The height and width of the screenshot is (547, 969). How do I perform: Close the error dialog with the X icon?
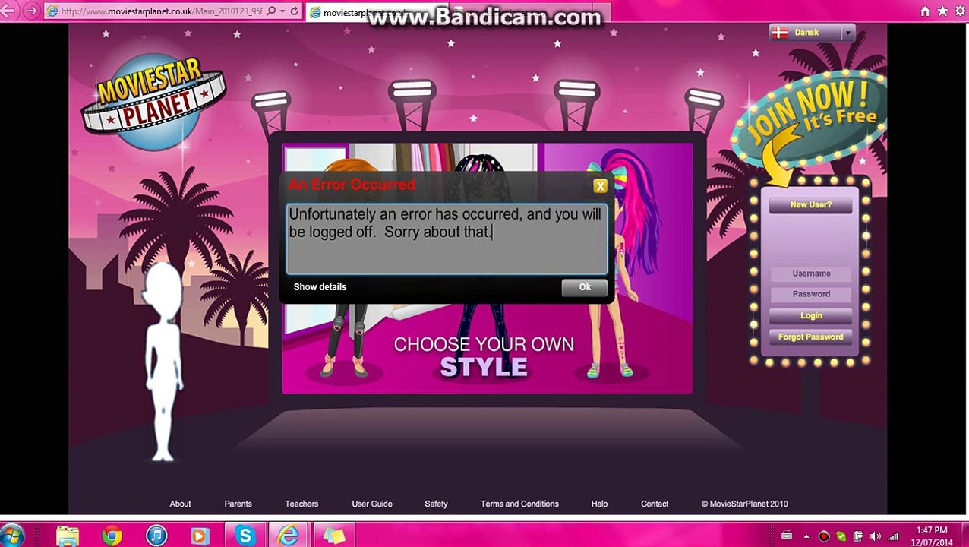[x=600, y=186]
